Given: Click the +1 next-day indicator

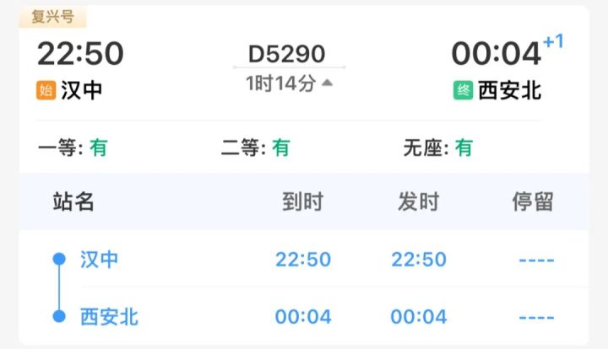Looking at the screenshot, I should [553, 41].
